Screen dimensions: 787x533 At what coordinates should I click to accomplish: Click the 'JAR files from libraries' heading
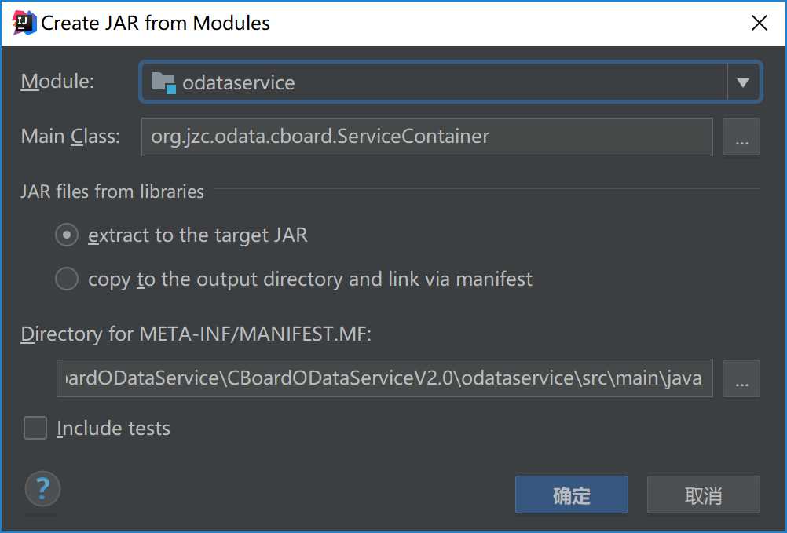click(x=112, y=192)
